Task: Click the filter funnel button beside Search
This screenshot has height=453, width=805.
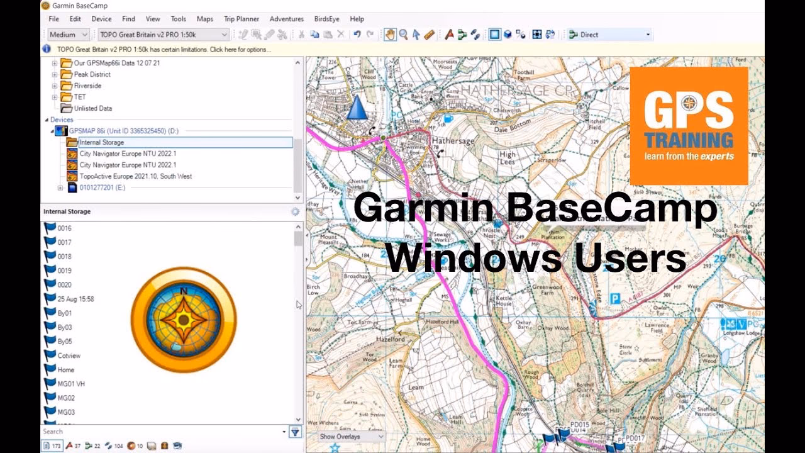Action: 294,432
